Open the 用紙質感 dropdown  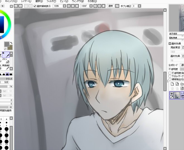coord(183,47)
